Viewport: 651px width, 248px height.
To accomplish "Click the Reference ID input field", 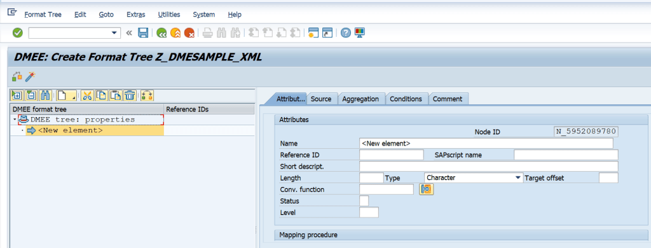I will (x=392, y=155).
